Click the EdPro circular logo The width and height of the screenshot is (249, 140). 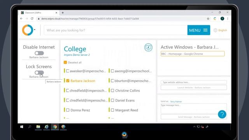coord(28,30)
